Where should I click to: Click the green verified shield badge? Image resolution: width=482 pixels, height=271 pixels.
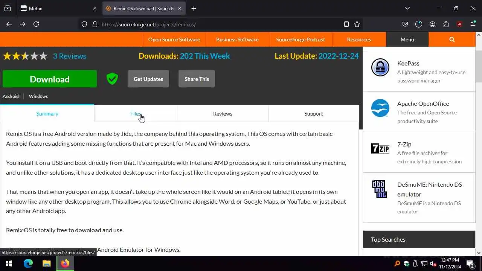(112, 79)
